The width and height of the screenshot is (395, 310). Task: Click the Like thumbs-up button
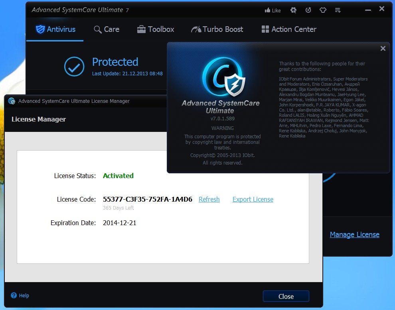pyautogui.click(x=273, y=10)
